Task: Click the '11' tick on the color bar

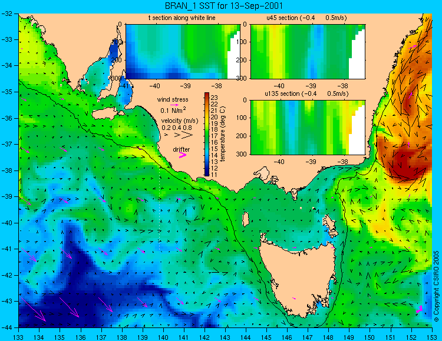Action: click(x=215, y=174)
